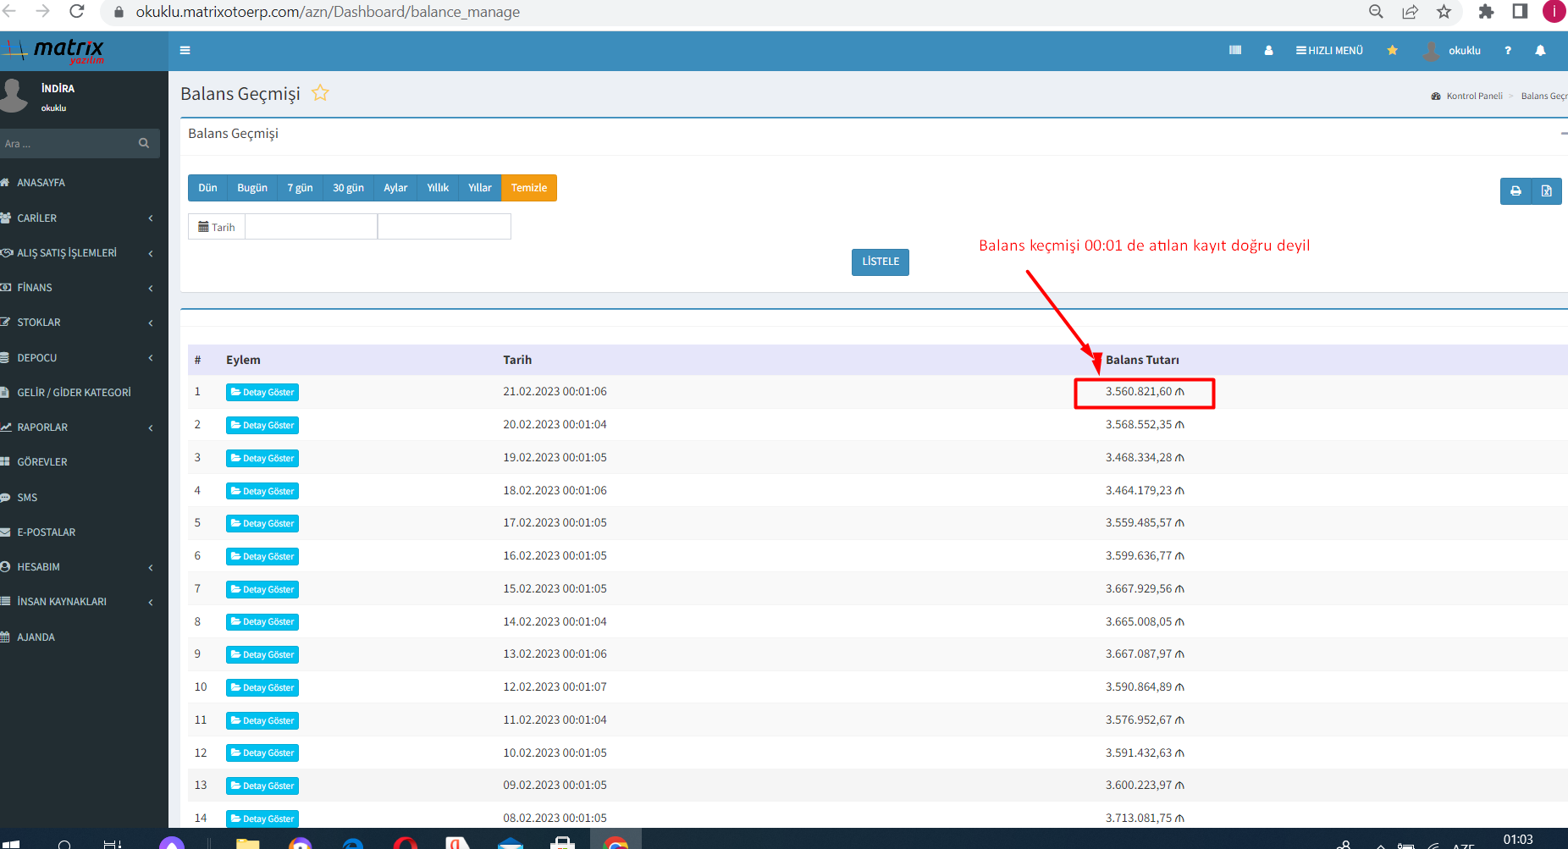Click the first Tarih date input field
This screenshot has height=849, width=1568.
click(x=311, y=227)
